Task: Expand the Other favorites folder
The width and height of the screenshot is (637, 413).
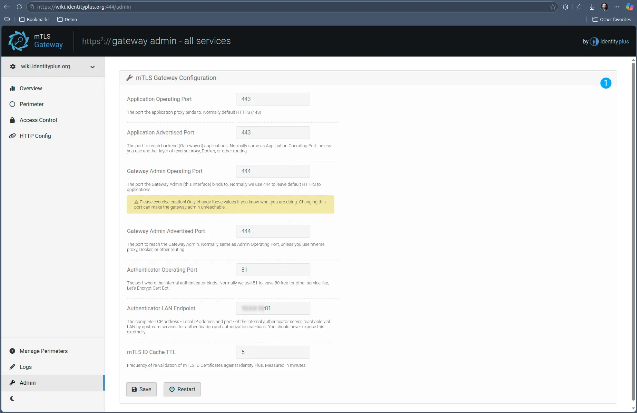Action: [x=611, y=19]
